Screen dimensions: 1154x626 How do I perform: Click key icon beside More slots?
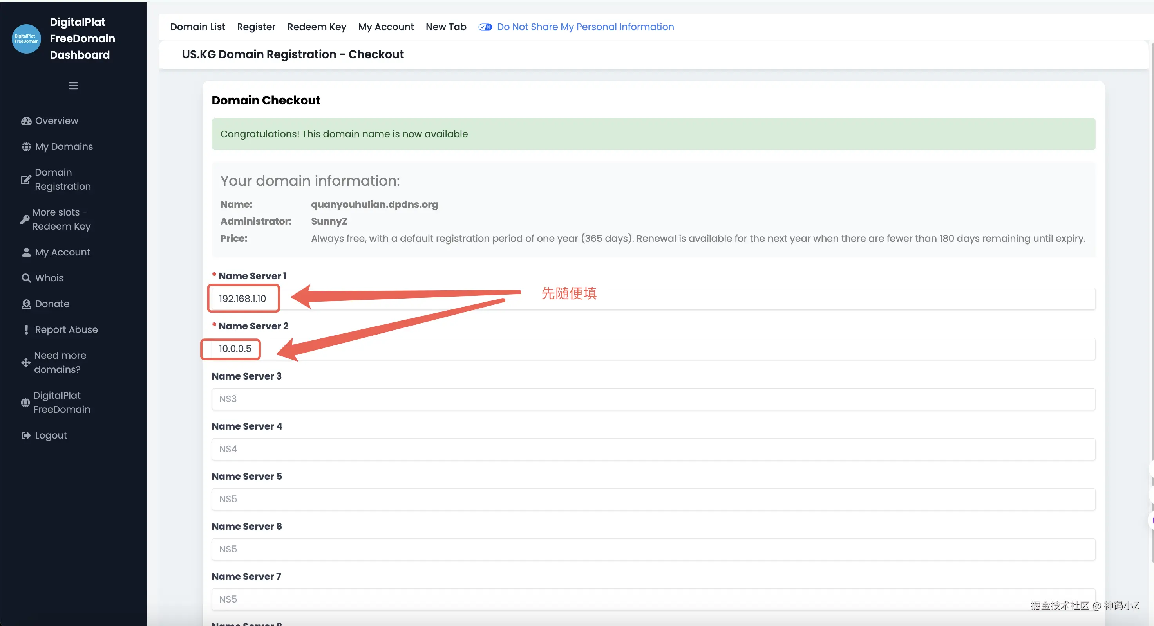pos(25,219)
